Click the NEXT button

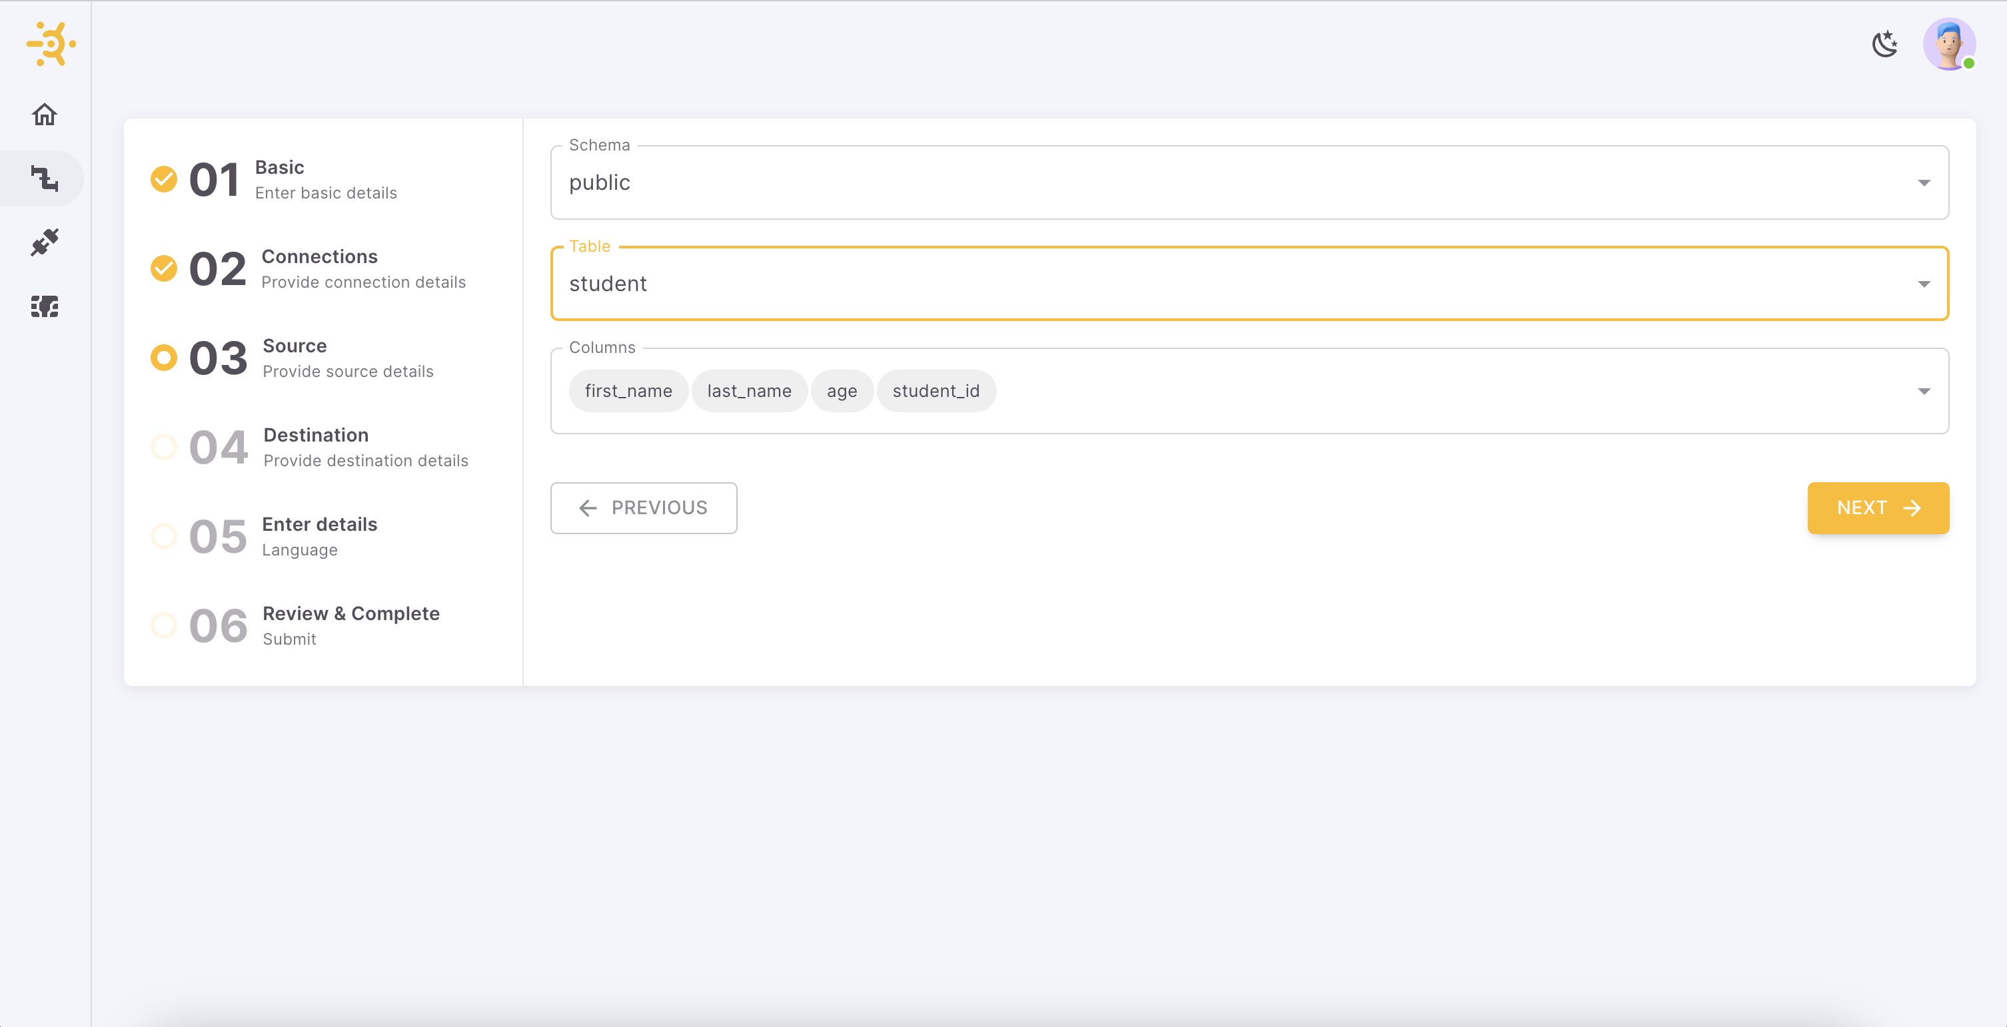pos(1878,508)
